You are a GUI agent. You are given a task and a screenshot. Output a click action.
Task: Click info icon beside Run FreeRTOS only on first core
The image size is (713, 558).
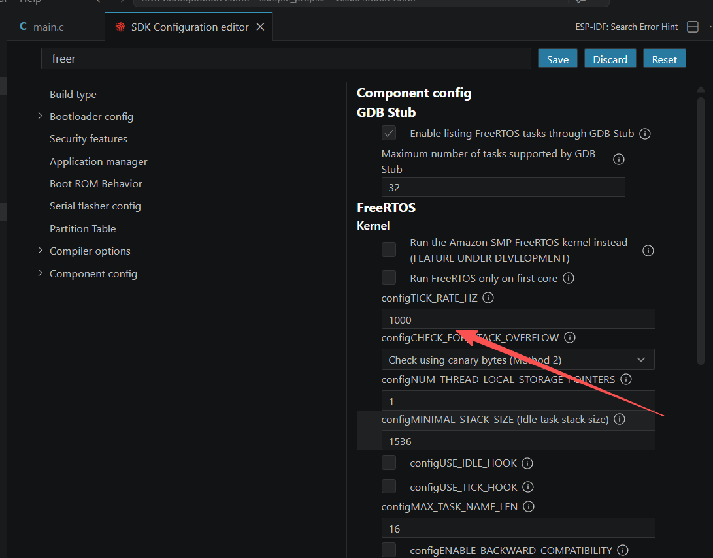569,278
